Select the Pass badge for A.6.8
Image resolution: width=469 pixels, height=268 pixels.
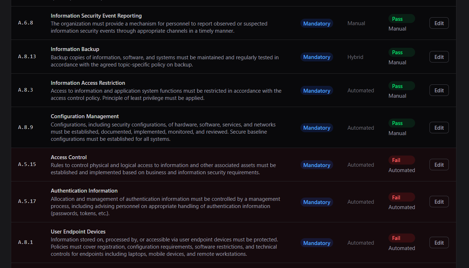401,19
